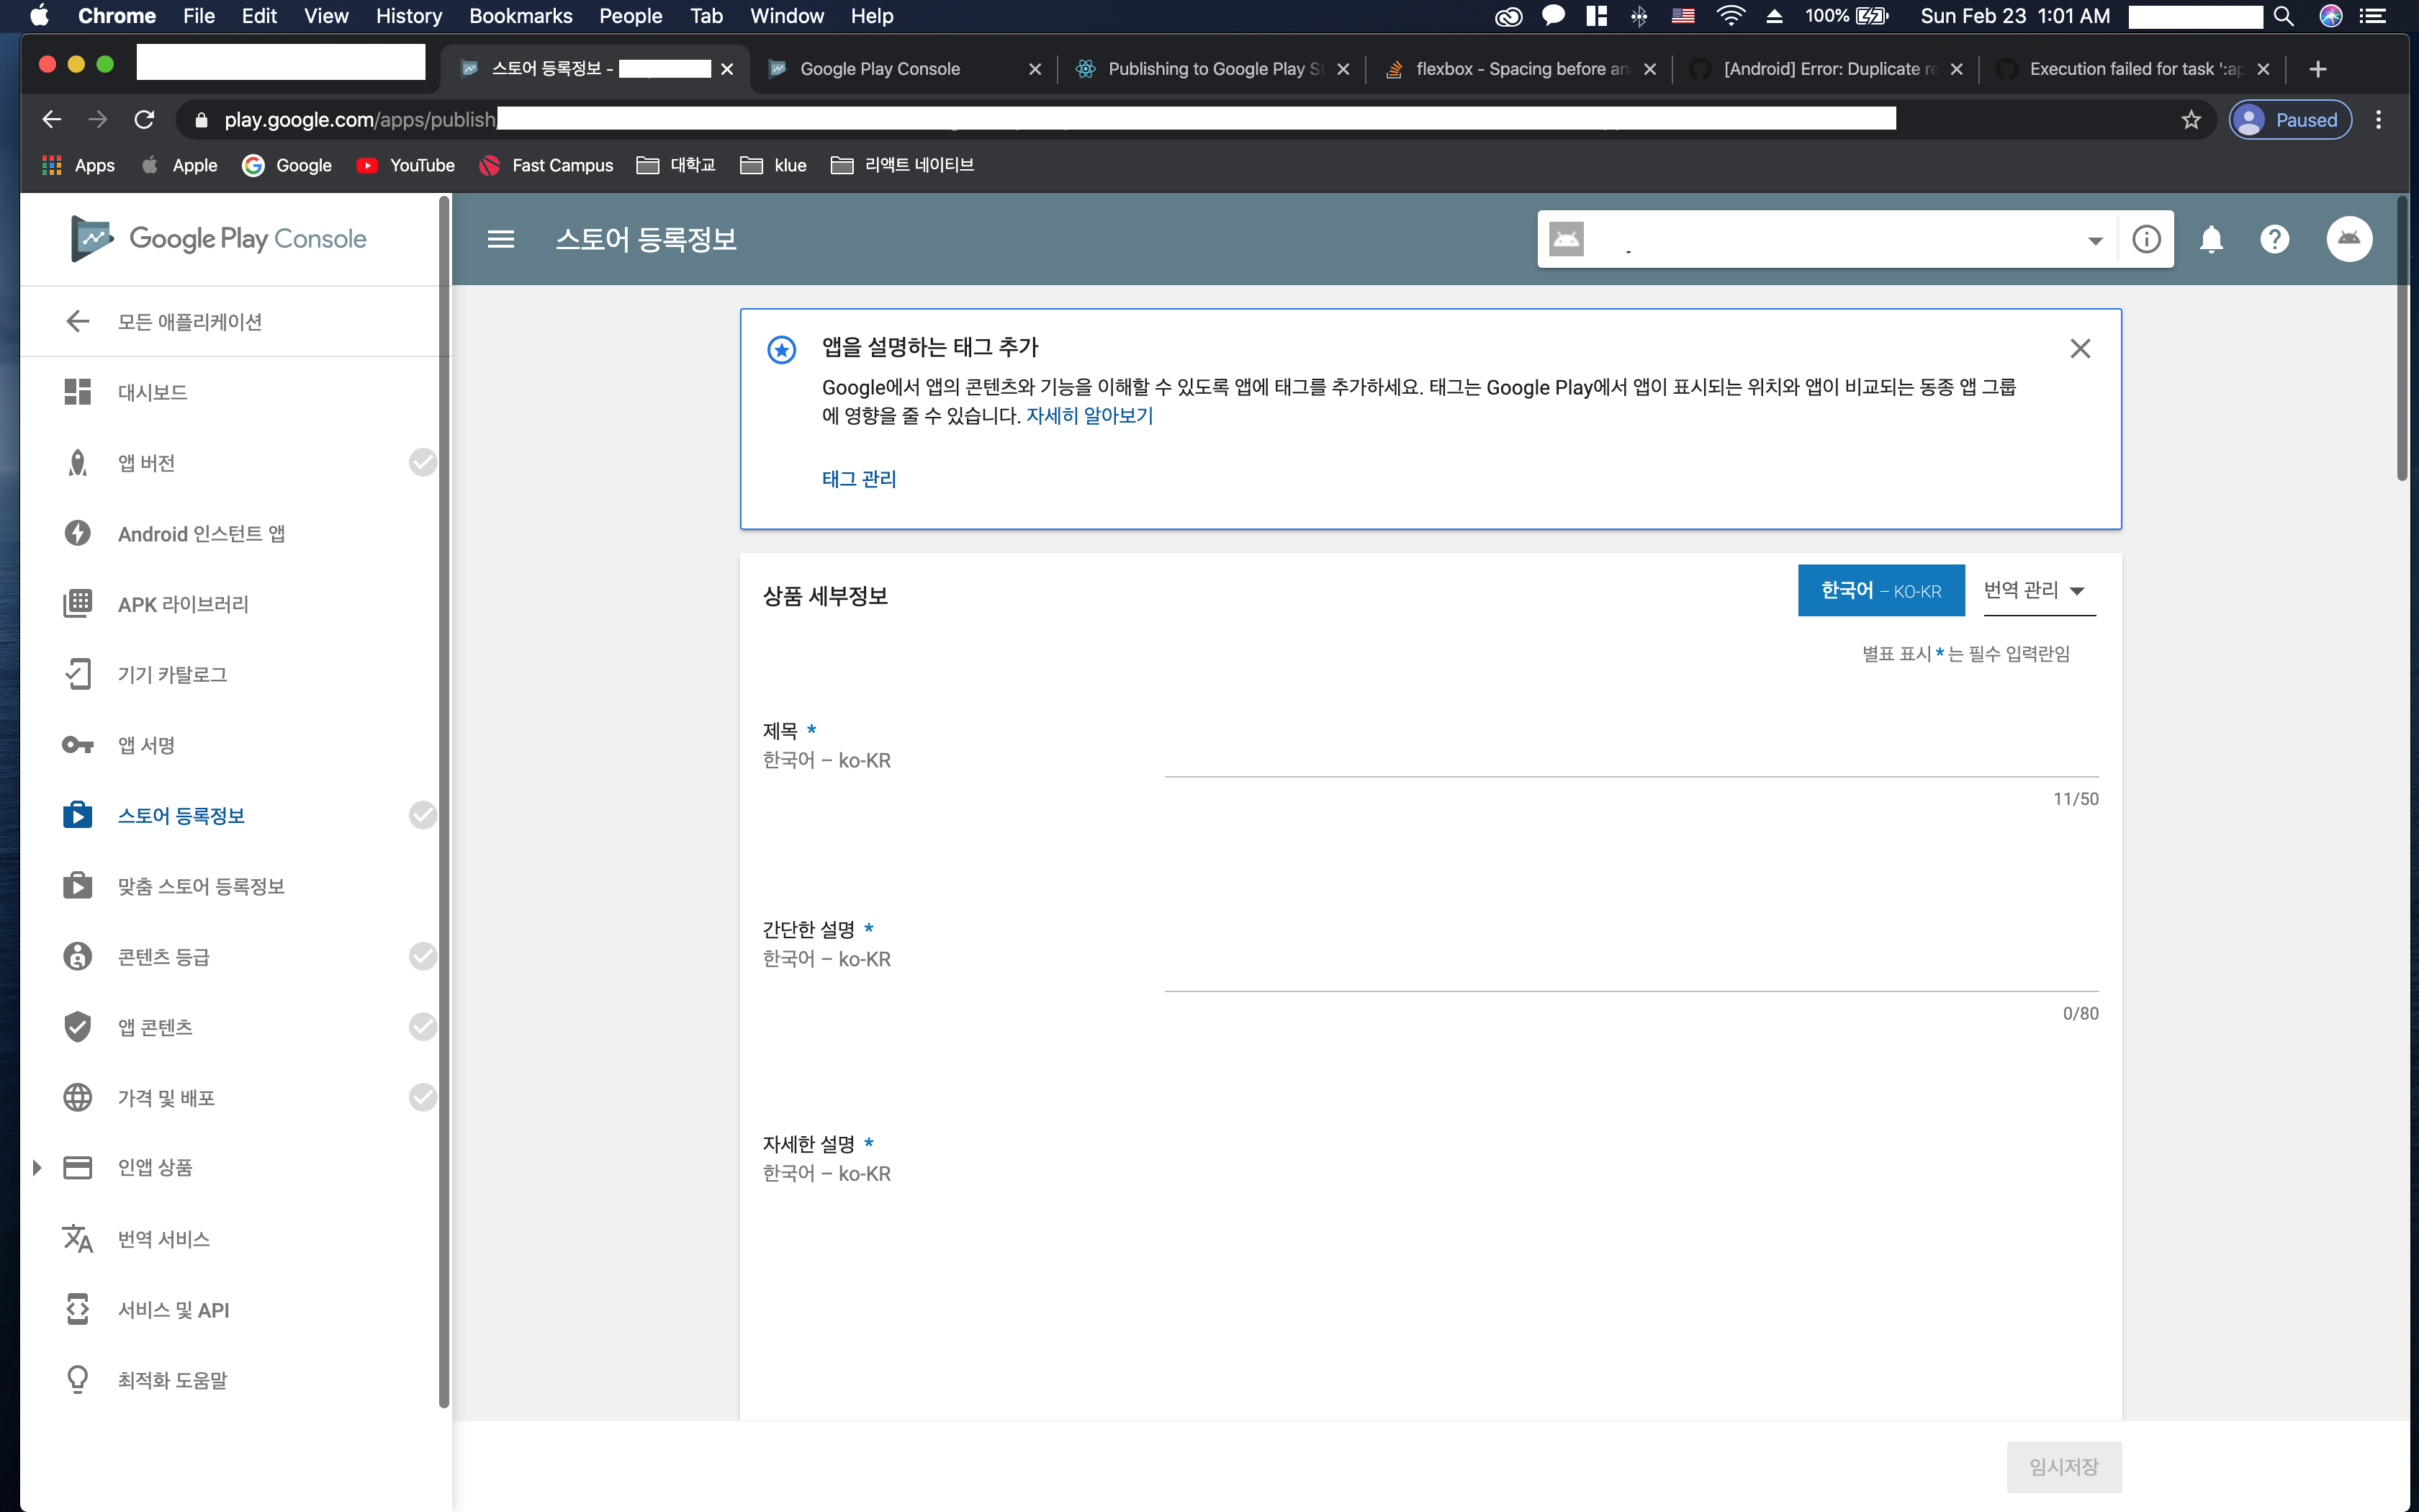Viewport: 2419px width, 1512px height.
Task: Click the app info circle icon
Action: [x=2146, y=239]
